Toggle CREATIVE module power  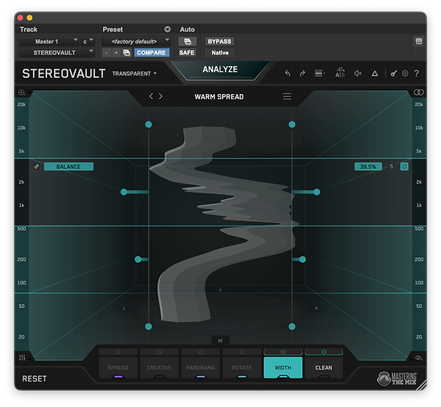[x=159, y=352]
